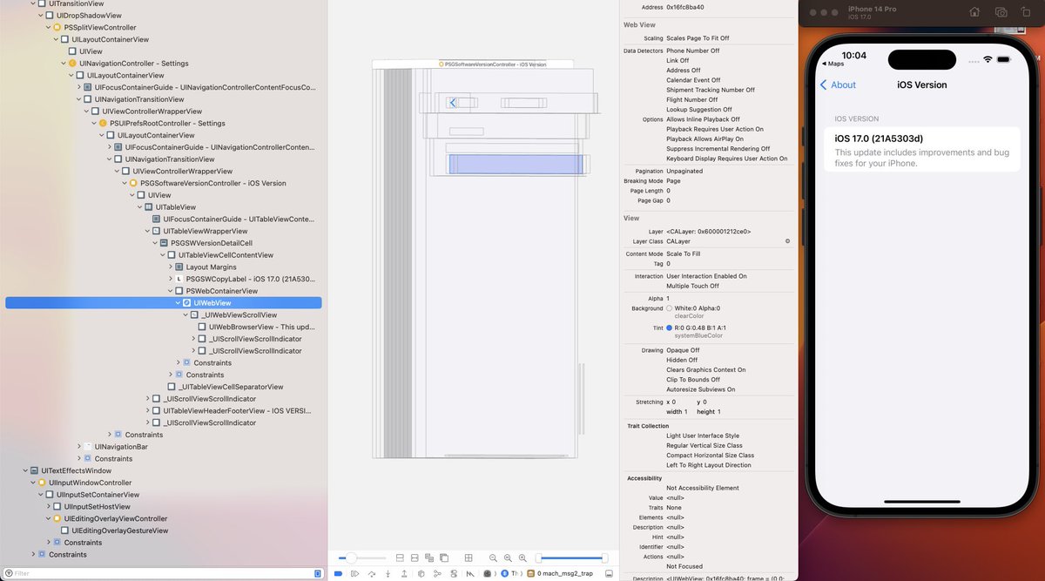Click the Background clearColor swatch
Screen dimensions: 1045x581
[x=669, y=308]
